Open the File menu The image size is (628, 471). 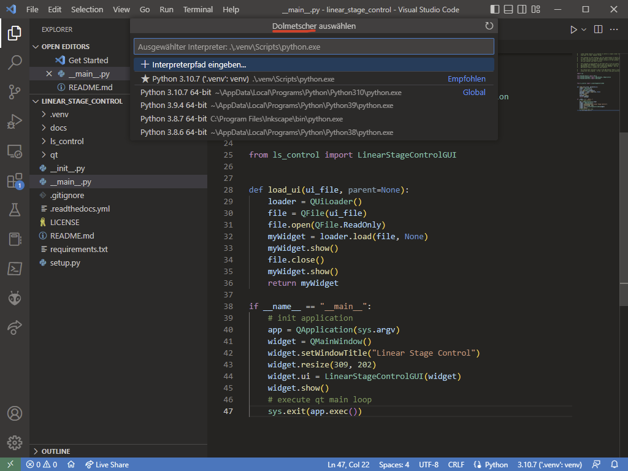point(32,9)
